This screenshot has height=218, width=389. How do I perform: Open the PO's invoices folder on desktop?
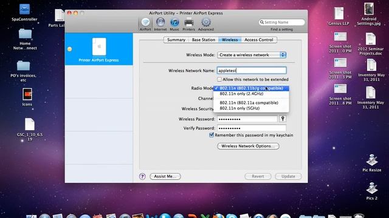pos(23,71)
